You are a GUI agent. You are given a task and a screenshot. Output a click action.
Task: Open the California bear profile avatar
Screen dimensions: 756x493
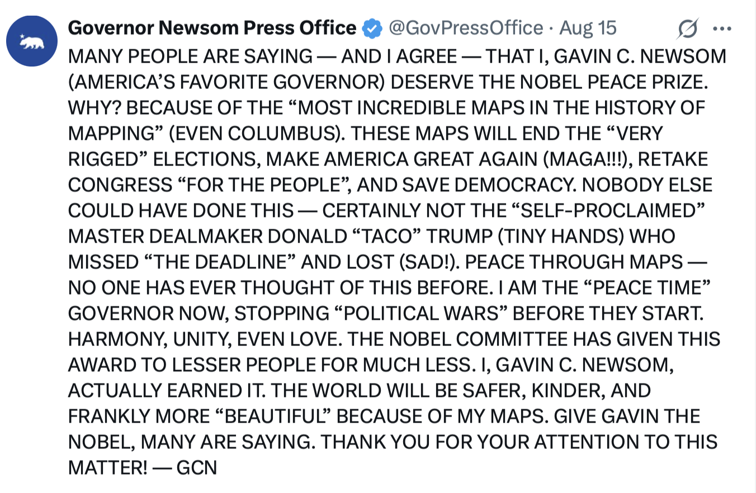coord(32,41)
